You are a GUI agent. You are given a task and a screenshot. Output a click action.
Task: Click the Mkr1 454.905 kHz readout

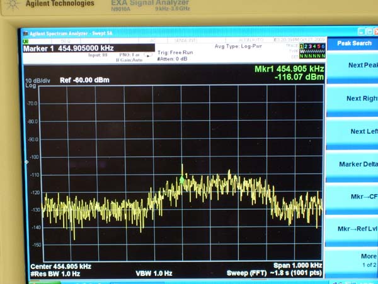(x=289, y=69)
